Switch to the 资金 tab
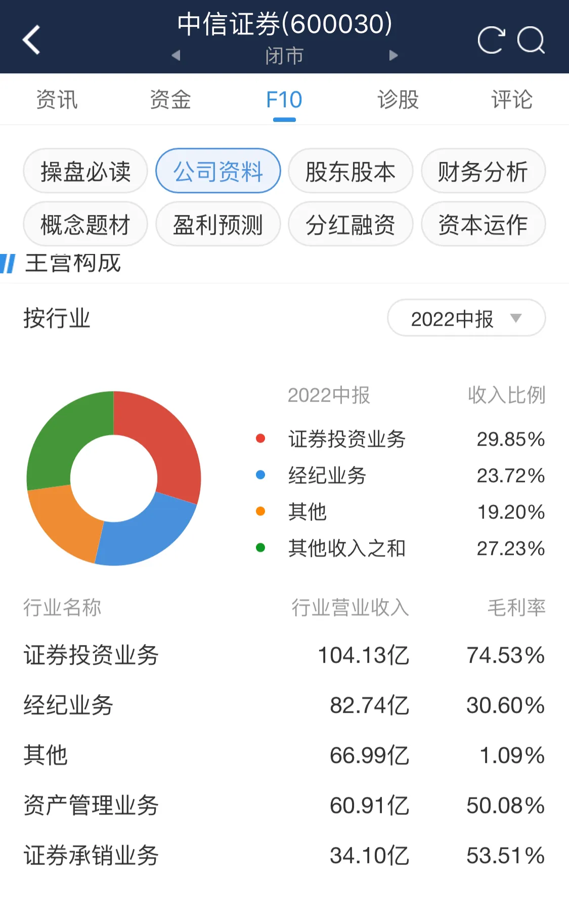Screen dimensions: 569x897 click(170, 100)
